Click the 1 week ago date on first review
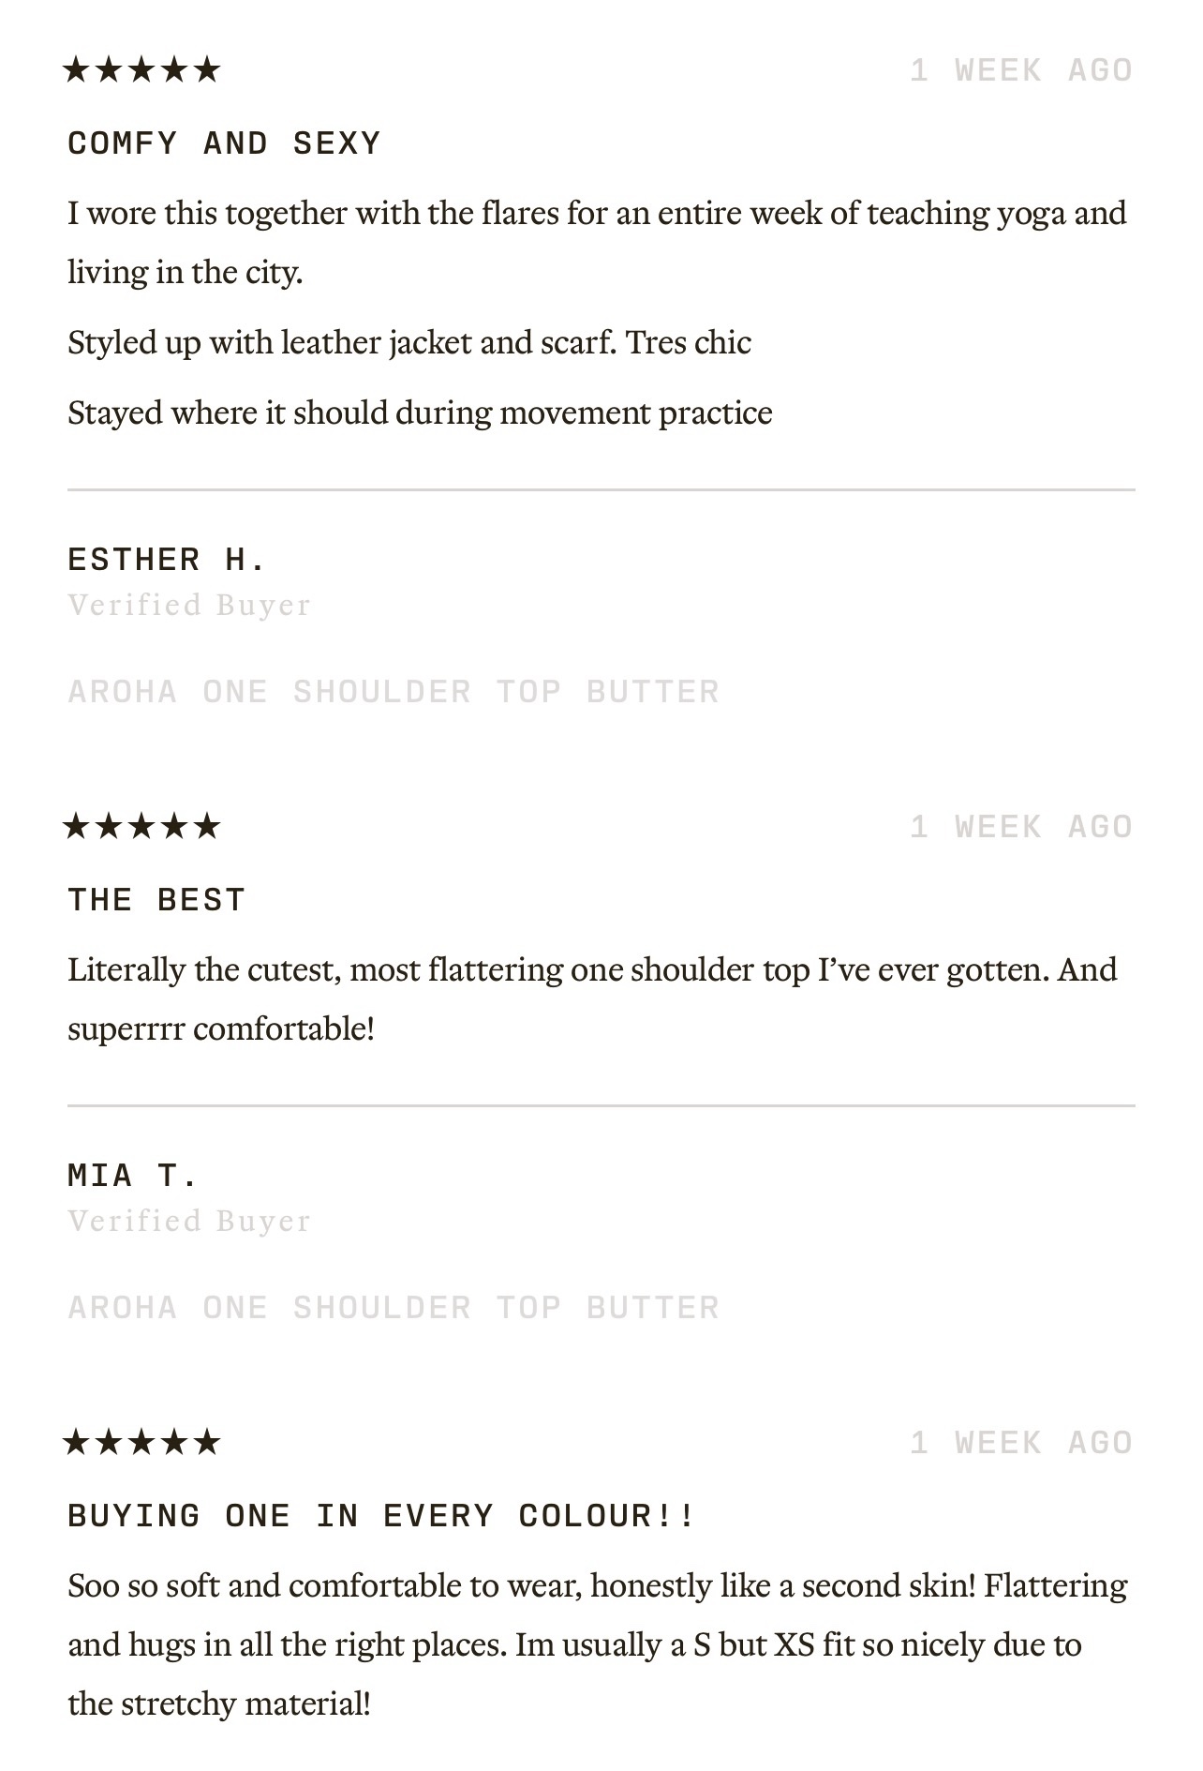This screenshot has width=1203, height=1771. pos(1022,70)
